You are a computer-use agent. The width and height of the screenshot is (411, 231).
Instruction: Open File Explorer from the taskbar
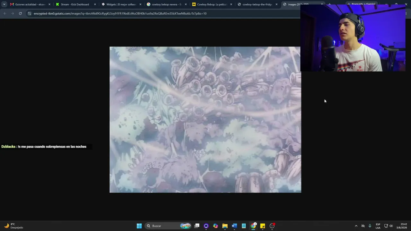(x=225, y=226)
